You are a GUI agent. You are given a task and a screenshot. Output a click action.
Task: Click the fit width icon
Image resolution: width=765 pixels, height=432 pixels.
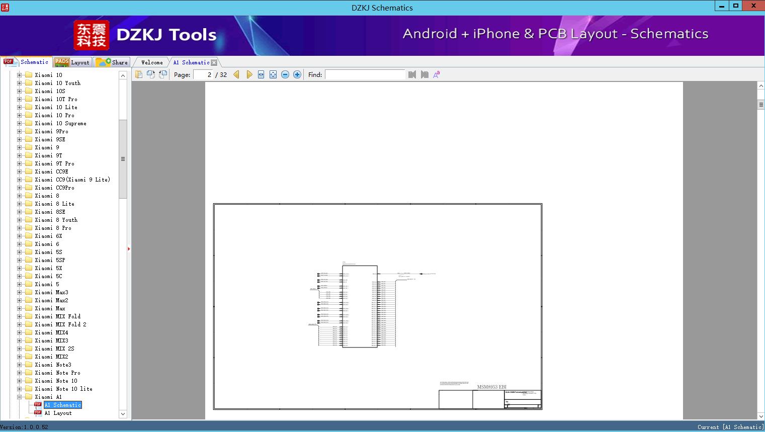261,74
